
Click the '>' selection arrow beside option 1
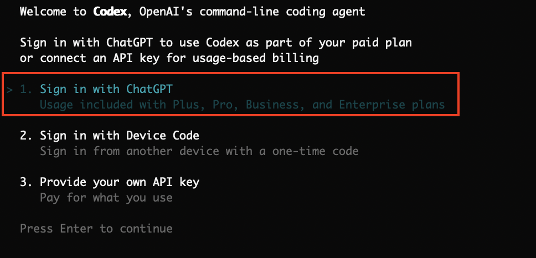pyautogui.click(x=10, y=89)
